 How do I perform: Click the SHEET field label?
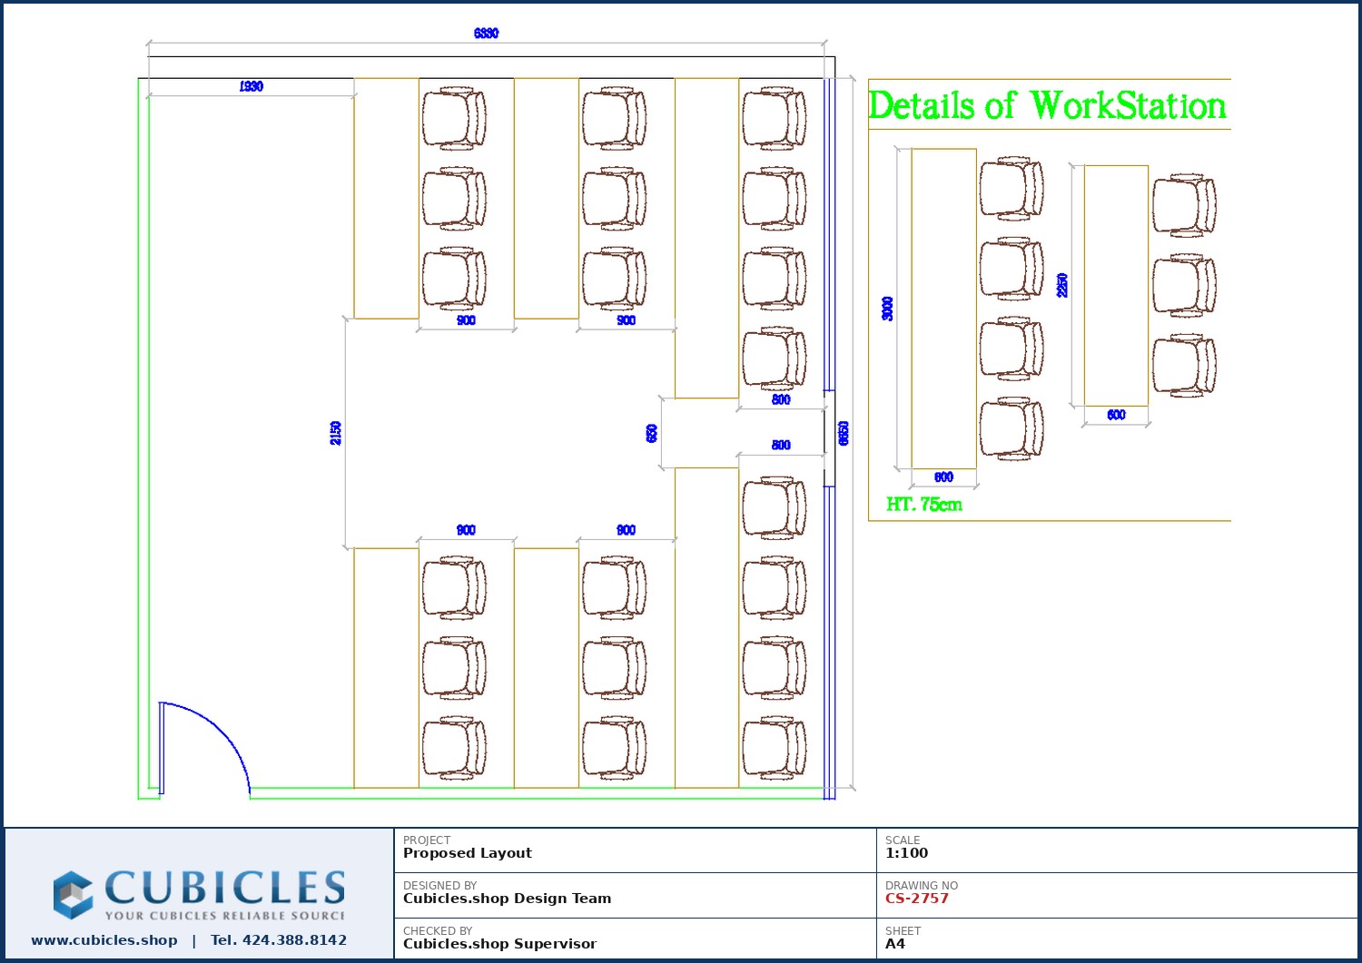(x=903, y=931)
